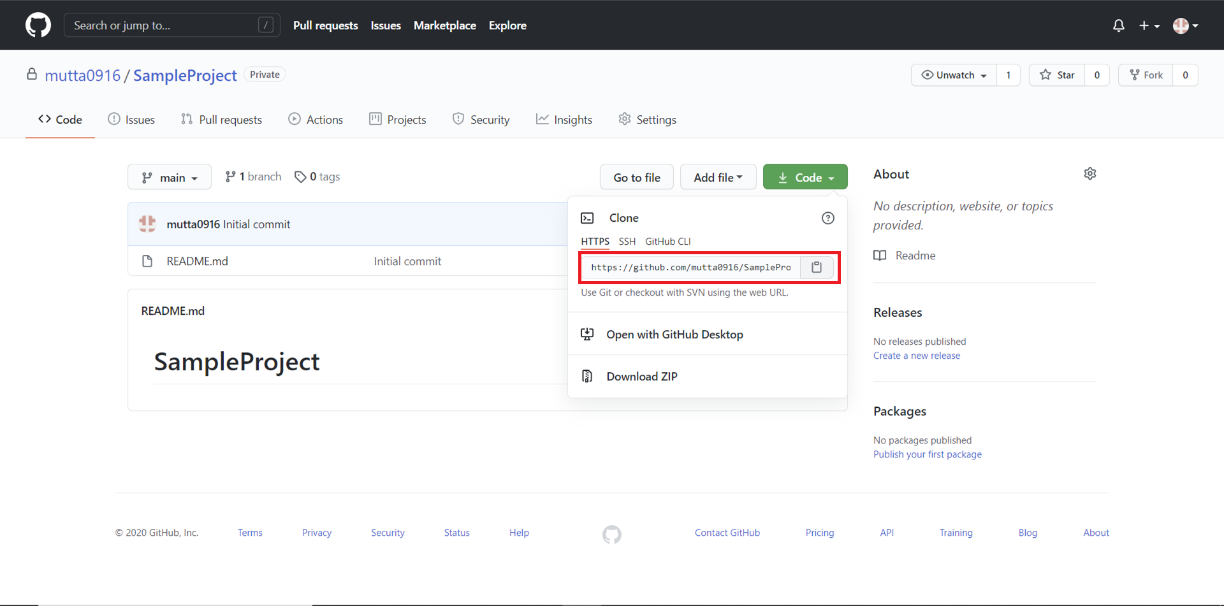The height and width of the screenshot is (606, 1224).
Task: Choose Open with GitHub Desktop
Action: (708, 334)
